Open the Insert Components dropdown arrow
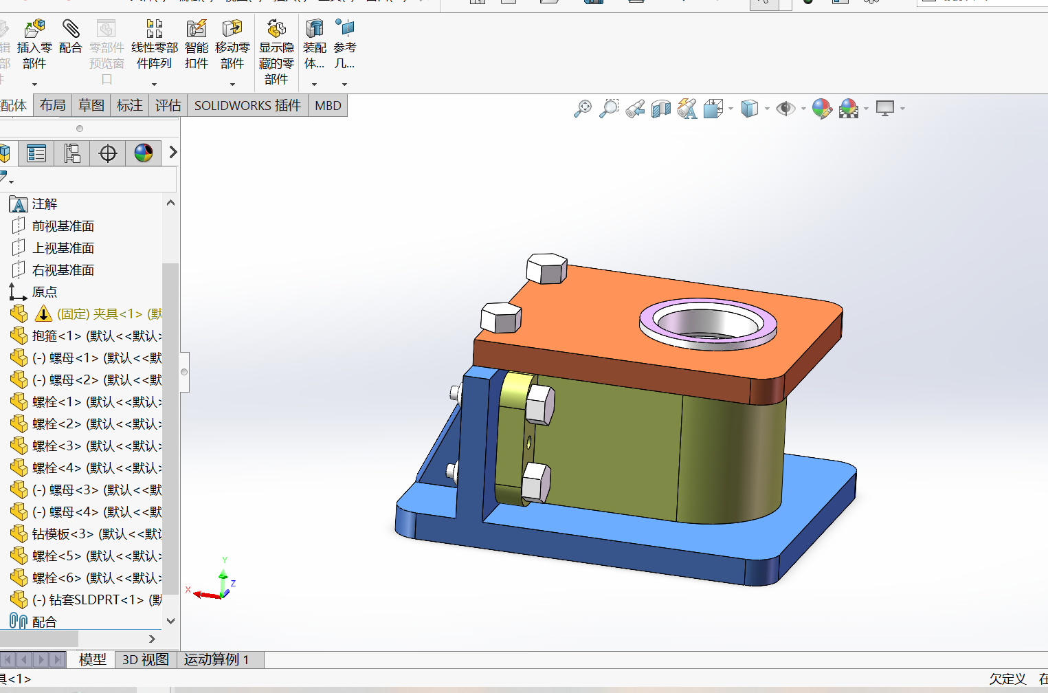 [x=34, y=85]
